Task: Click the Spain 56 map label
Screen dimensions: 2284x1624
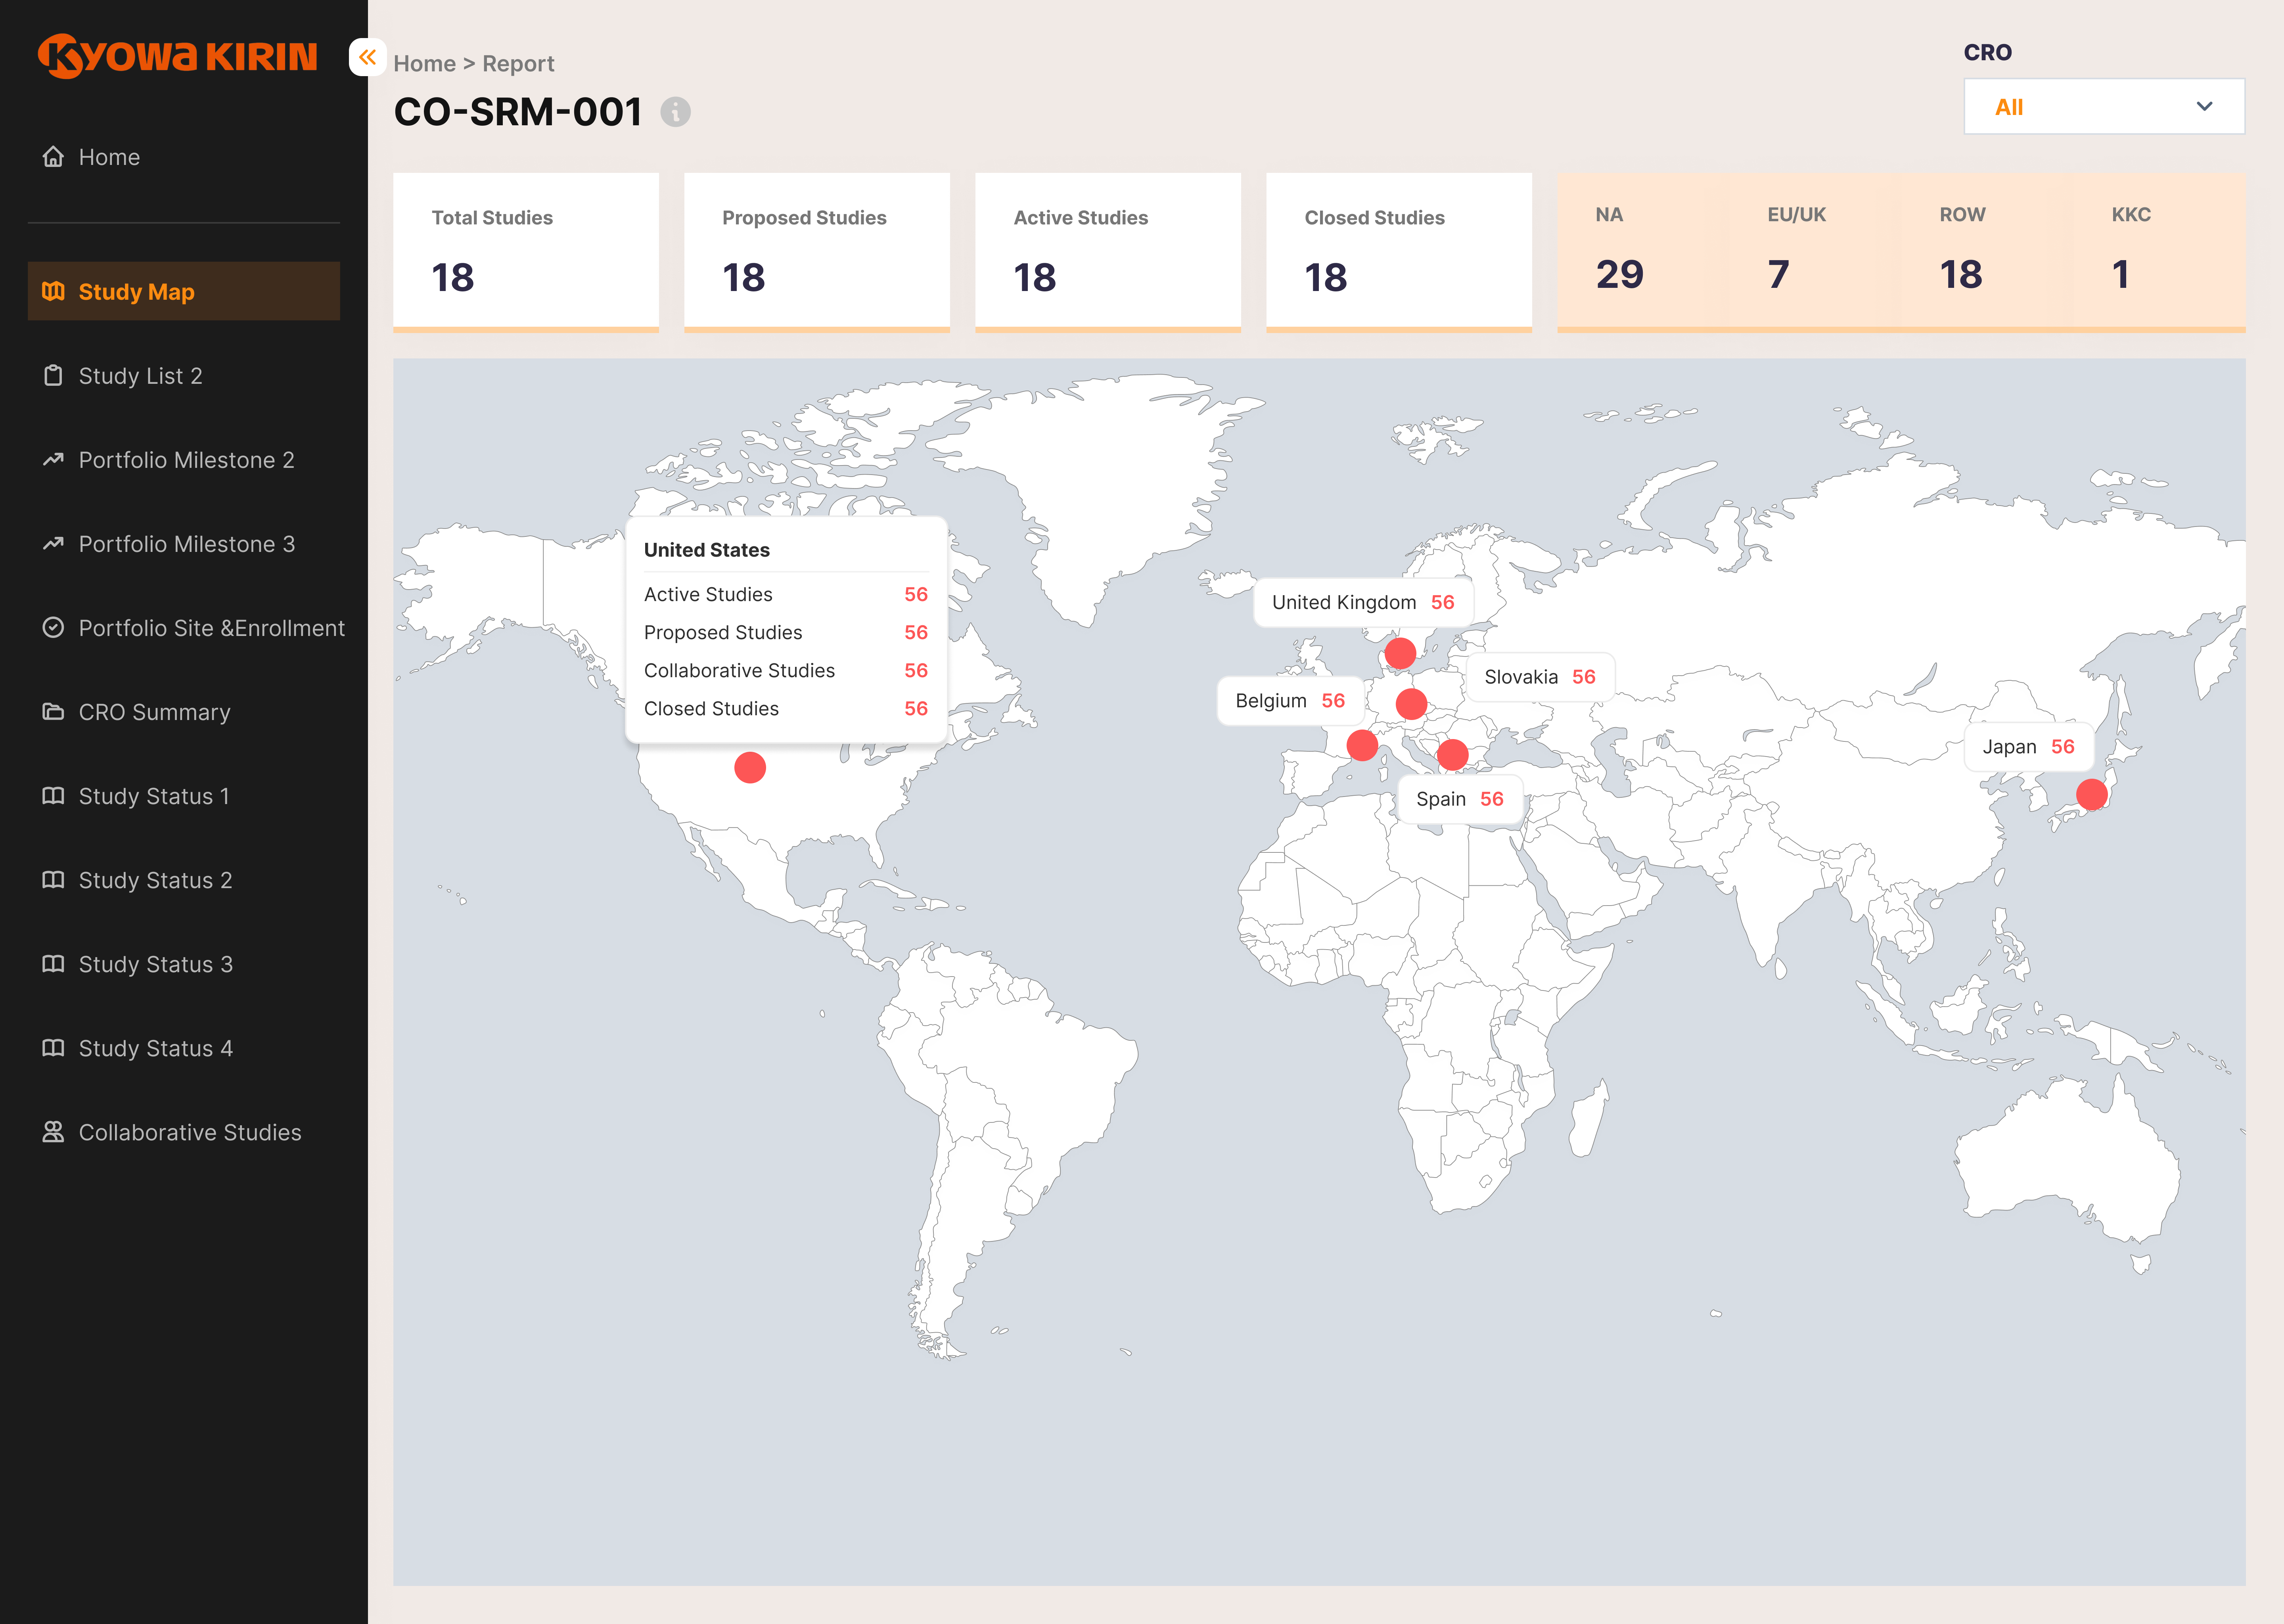Action: click(x=1460, y=799)
